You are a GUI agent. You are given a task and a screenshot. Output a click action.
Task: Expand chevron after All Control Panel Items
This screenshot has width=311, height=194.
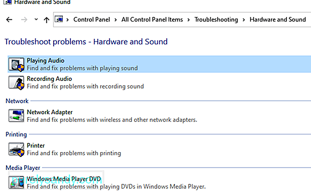coord(189,20)
